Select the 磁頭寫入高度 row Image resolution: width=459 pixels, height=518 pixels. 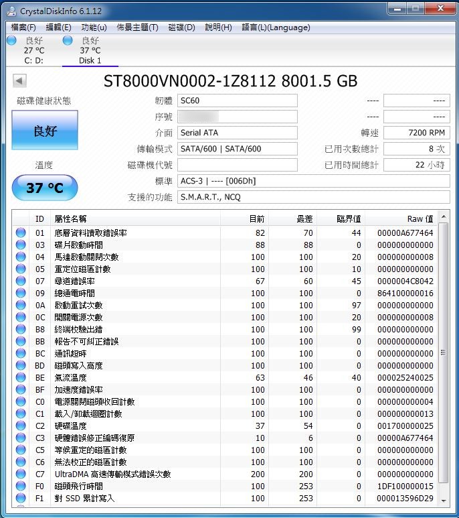click(225, 365)
